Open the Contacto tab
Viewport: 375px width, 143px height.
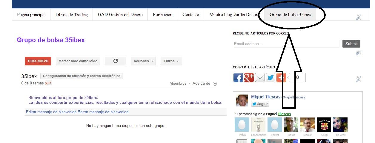191,14
